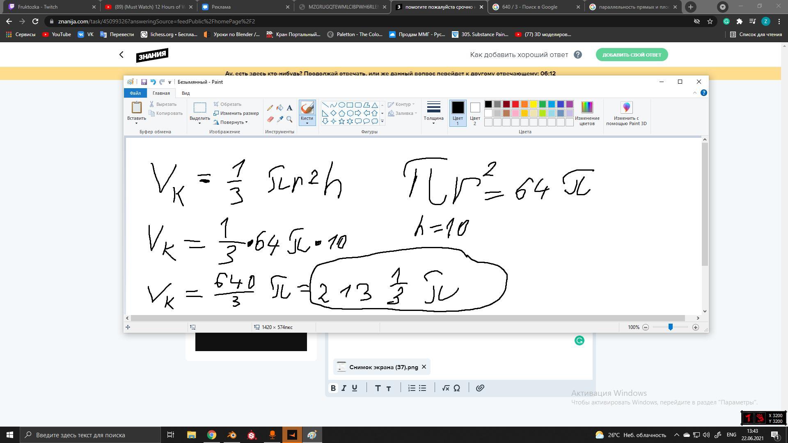Select the Eraser tool in Paint
This screenshot has height=443, width=788.
(x=270, y=119)
